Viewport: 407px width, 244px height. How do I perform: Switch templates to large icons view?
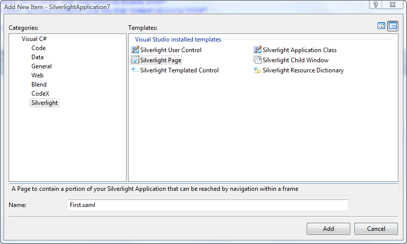(381, 26)
